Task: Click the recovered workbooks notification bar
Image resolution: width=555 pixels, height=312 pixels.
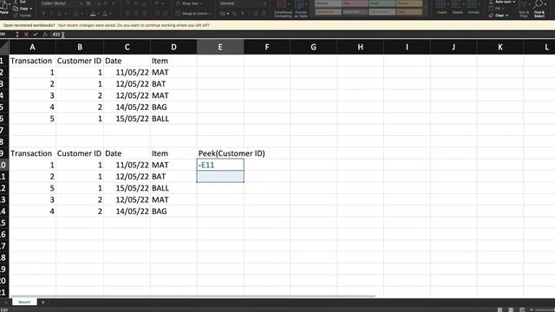Action: point(277,25)
